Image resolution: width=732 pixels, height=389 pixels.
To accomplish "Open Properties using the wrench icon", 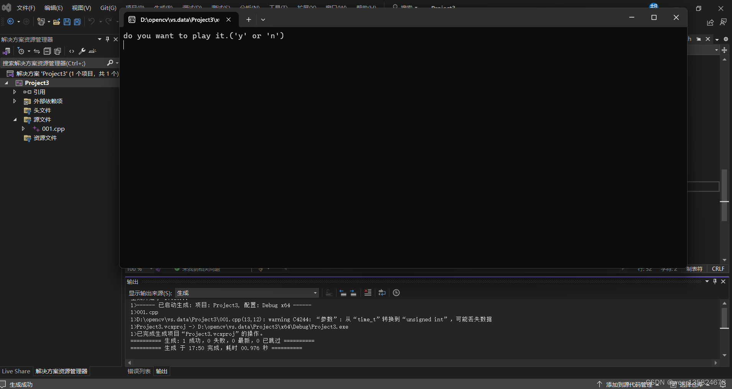I will point(82,51).
